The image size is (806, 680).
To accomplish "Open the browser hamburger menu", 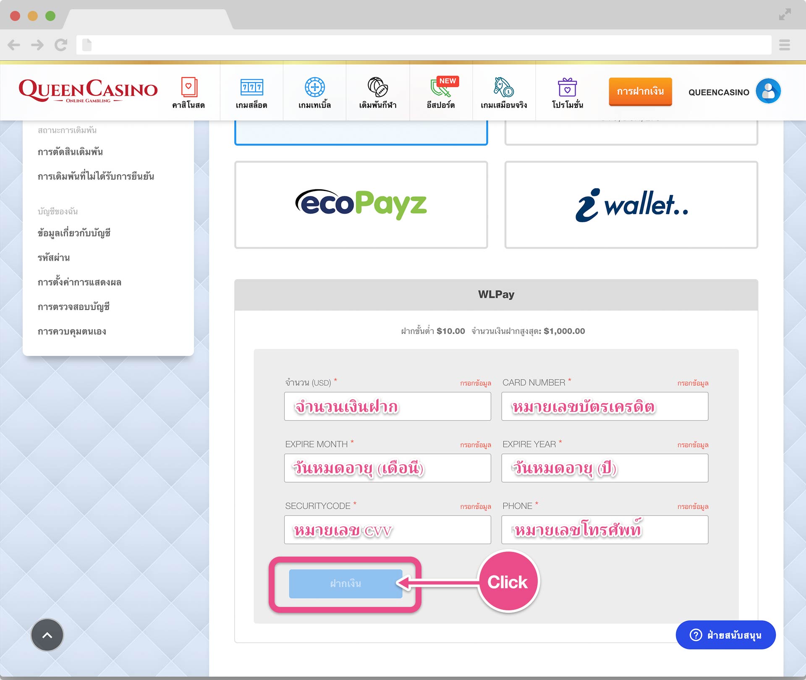I will click(785, 45).
